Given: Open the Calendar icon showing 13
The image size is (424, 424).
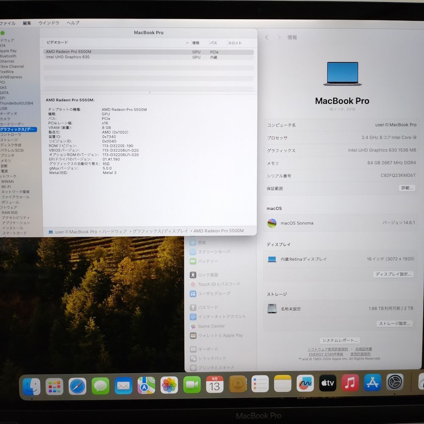Looking at the screenshot, I should point(215,385).
